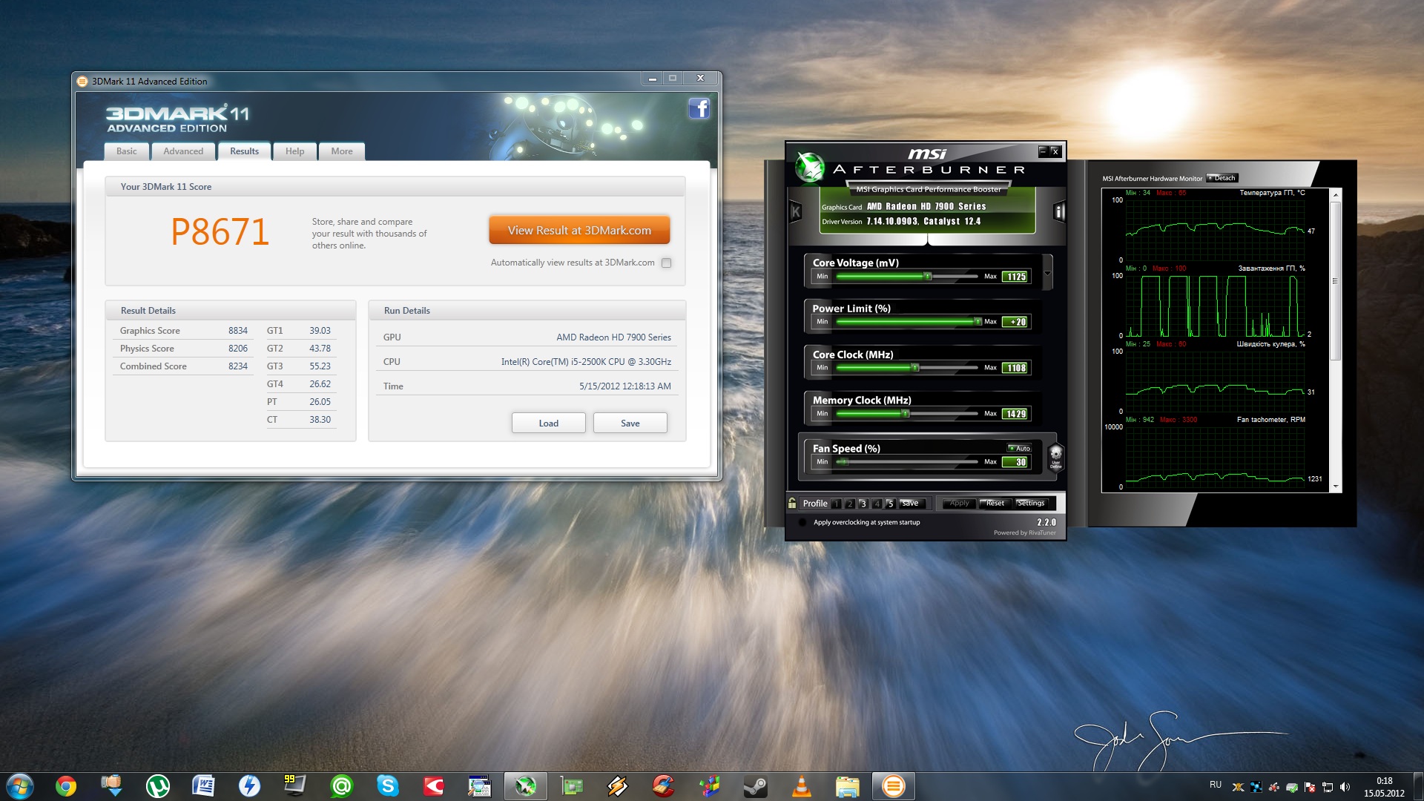Click the taskbar clock showing 0:18
This screenshot has height=801, width=1424.
click(1384, 787)
